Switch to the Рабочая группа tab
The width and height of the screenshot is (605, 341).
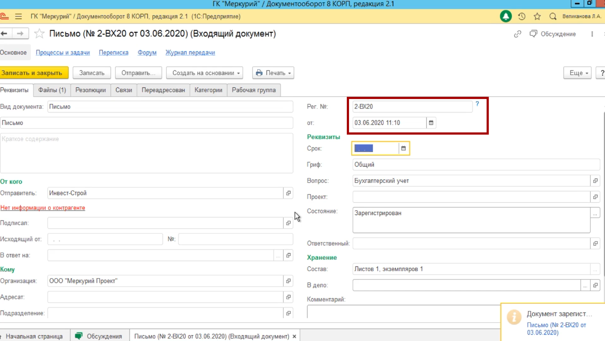point(254,90)
